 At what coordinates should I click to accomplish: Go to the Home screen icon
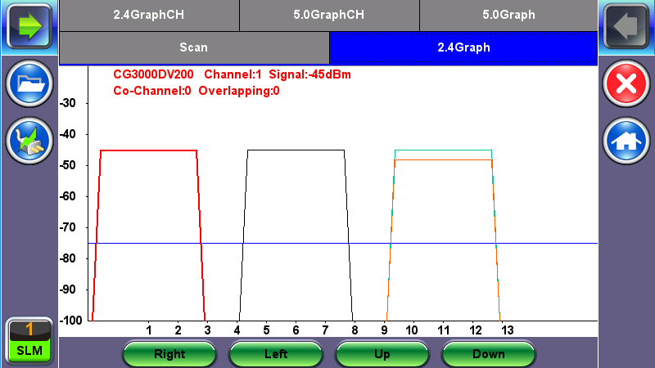click(x=626, y=141)
